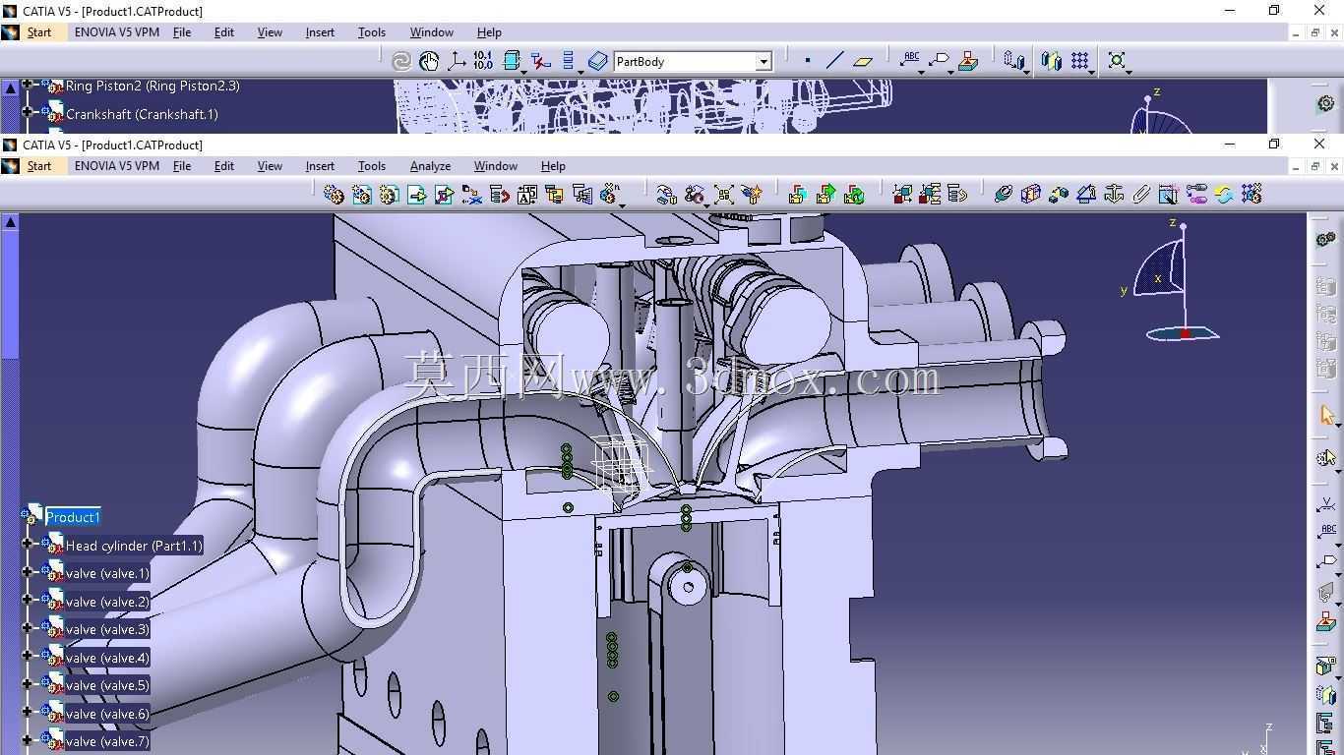Click the Fit All In icon, back window
Viewport: 1344px width, 755px height.
click(1117, 61)
